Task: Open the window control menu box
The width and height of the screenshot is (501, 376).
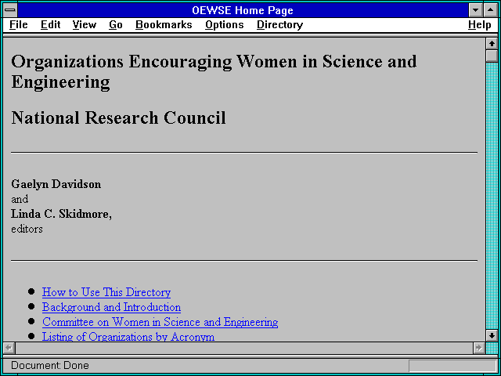Action: pos(10,10)
